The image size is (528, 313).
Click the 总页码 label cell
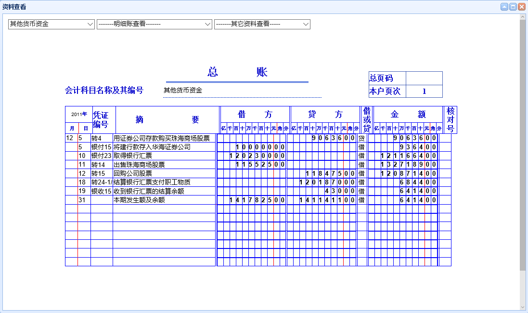387,78
